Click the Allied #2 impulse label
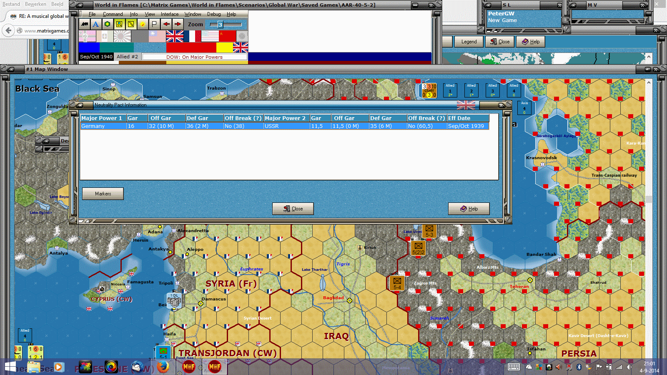This screenshot has height=375, width=667. (127, 57)
